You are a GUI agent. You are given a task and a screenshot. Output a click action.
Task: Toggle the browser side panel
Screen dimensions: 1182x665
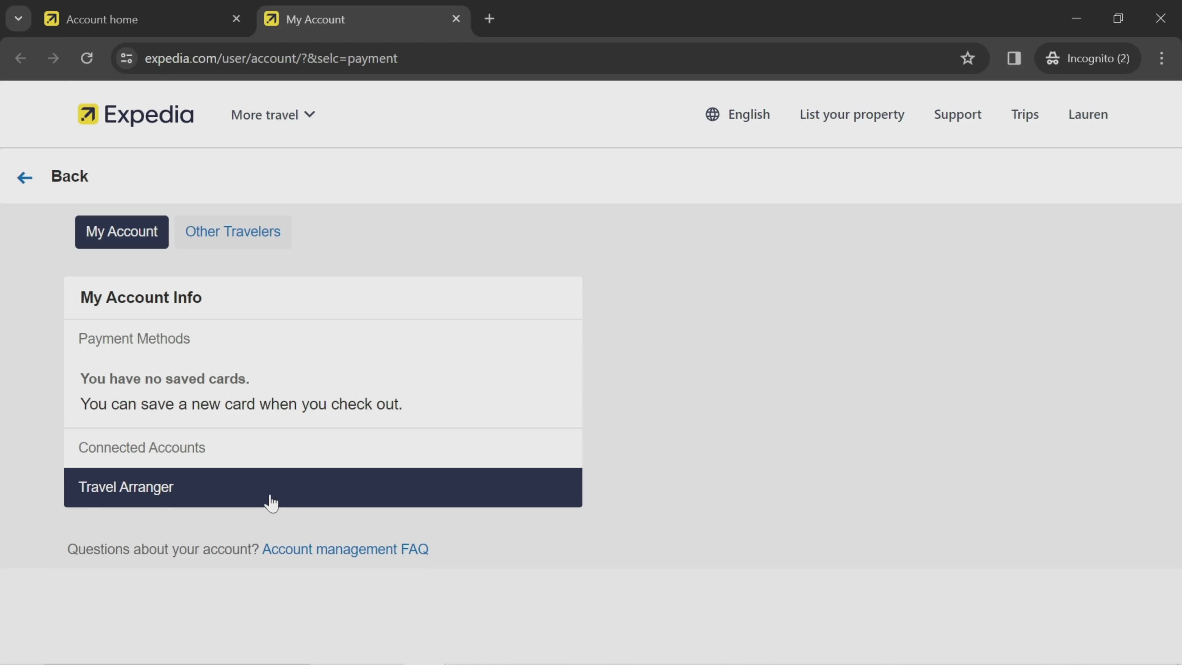[1014, 58]
